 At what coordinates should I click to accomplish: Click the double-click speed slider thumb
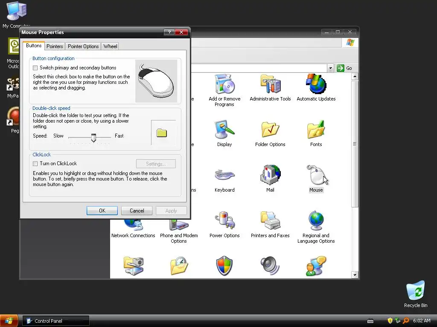(93, 138)
